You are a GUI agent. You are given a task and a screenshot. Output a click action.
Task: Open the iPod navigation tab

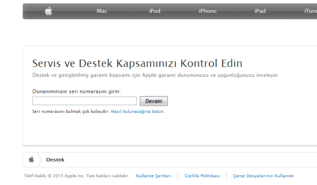155,11
